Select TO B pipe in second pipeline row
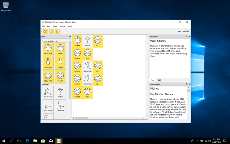Image resolution: width=230 pixels, height=144 pixels. click(88, 54)
